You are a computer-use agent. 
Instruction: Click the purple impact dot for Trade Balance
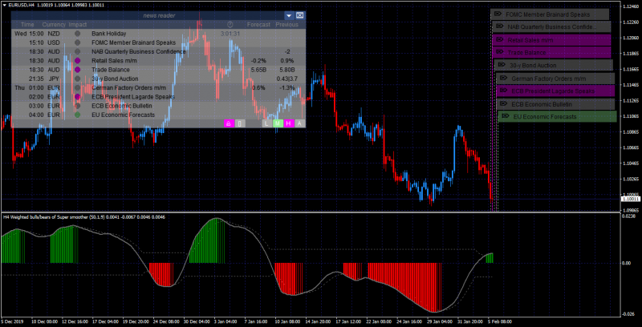[x=77, y=70]
